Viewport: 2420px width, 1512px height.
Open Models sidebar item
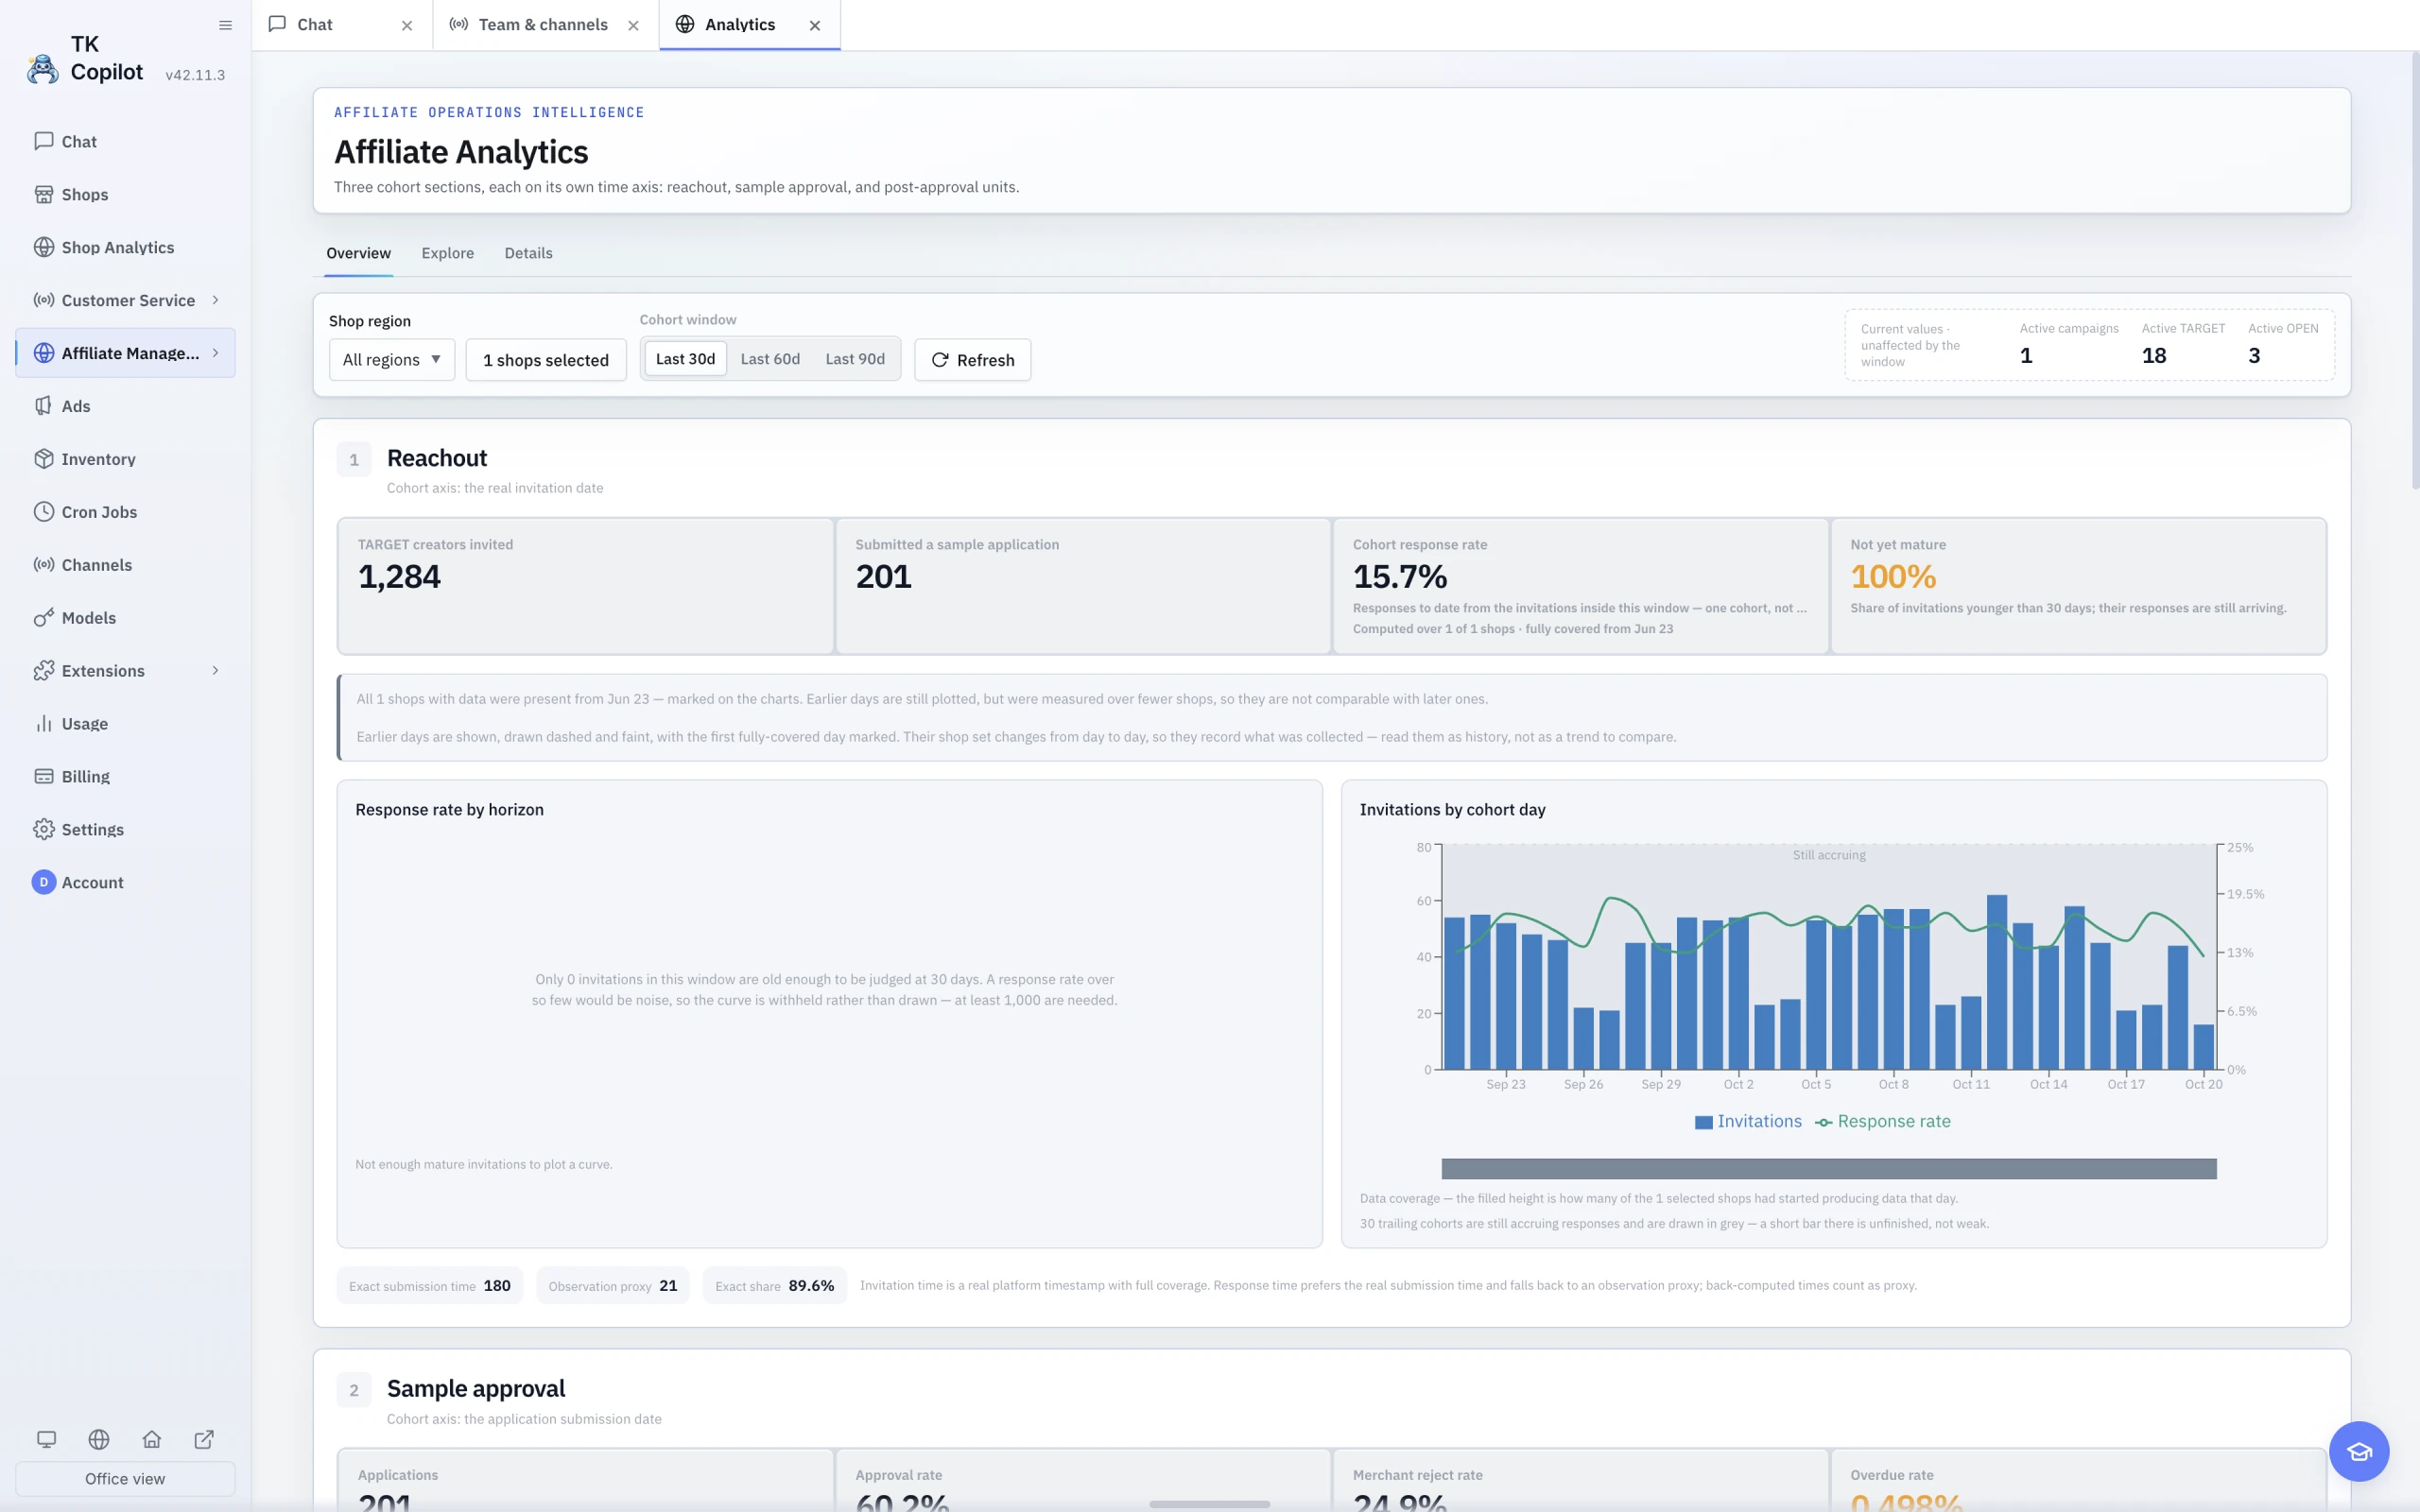click(125, 618)
